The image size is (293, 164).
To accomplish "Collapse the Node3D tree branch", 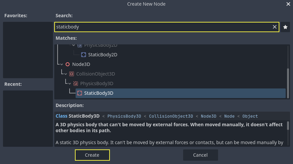I will click(x=62, y=64).
